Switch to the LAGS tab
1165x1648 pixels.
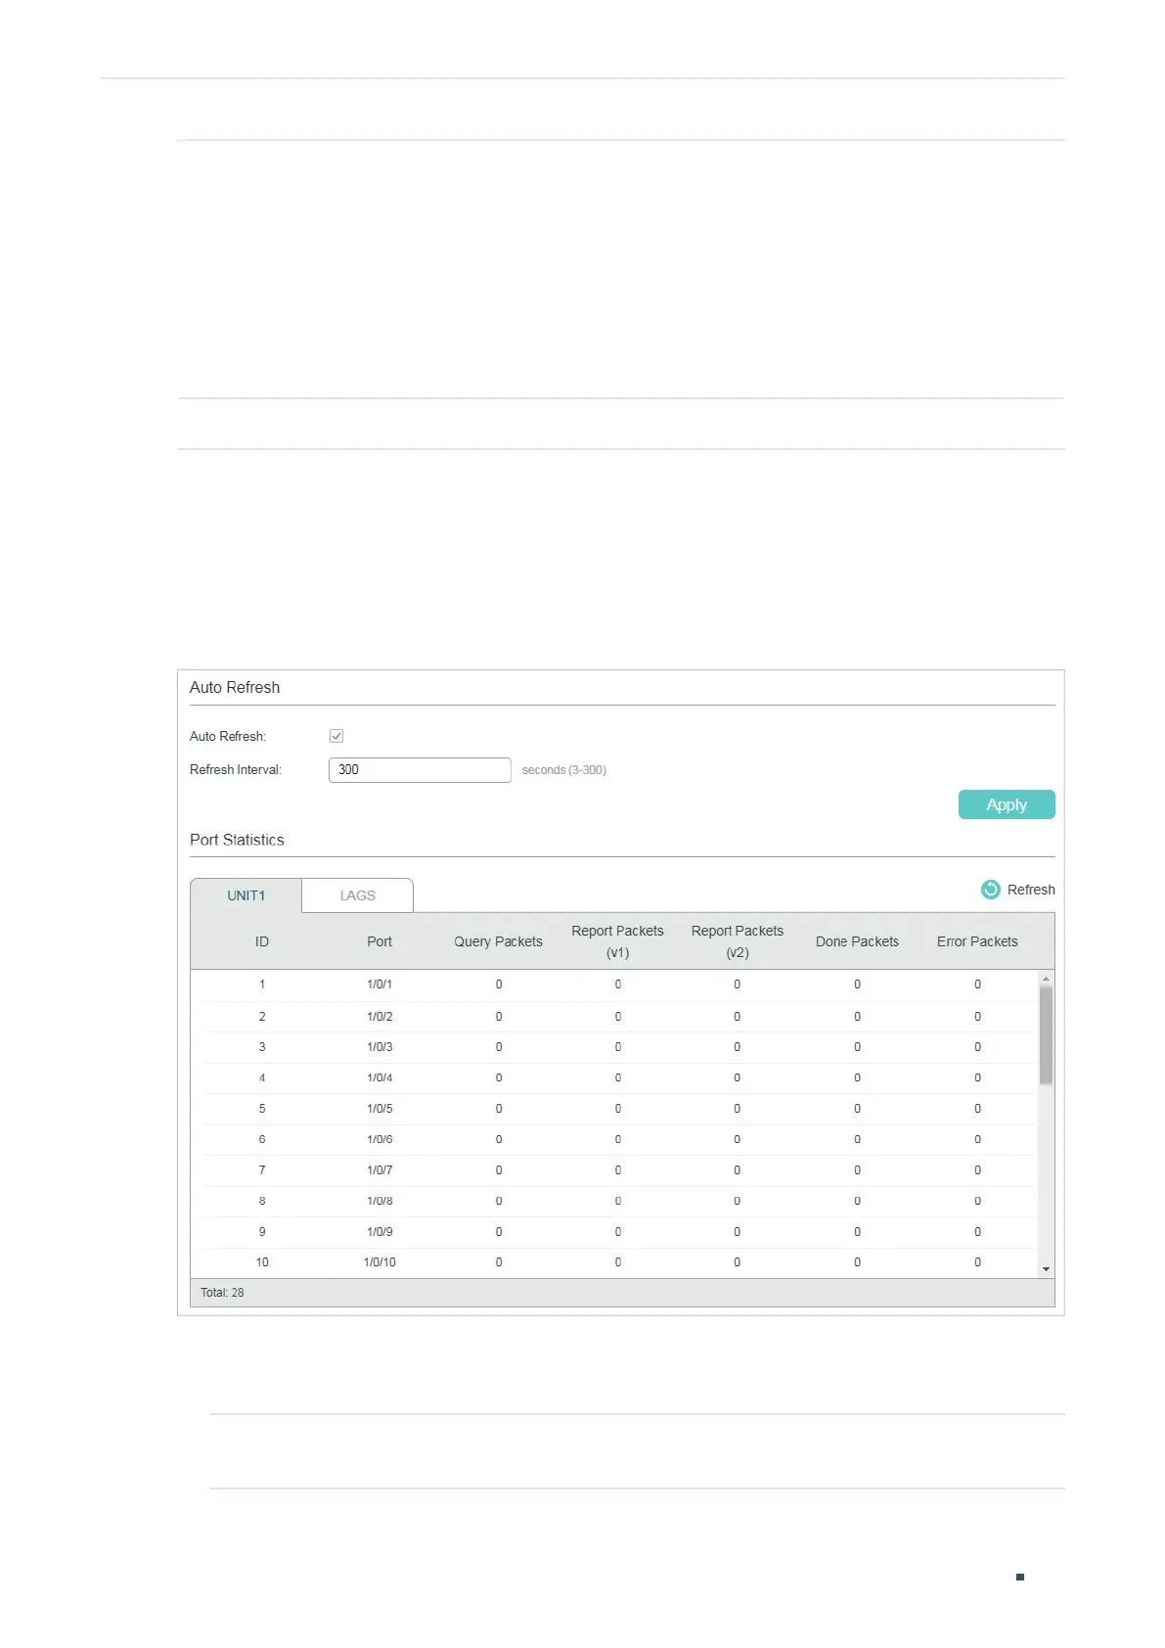pos(357,895)
